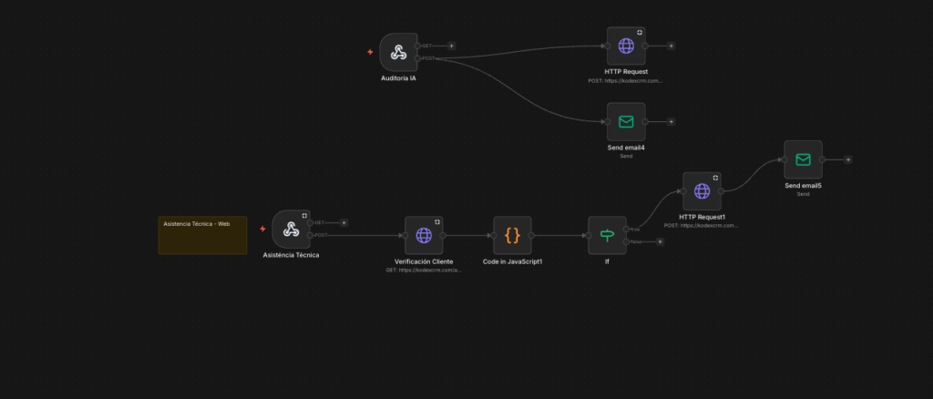Select the Auditoría IA webhook node
Viewport: 933px width, 399px height.
click(x=398, y=52)
